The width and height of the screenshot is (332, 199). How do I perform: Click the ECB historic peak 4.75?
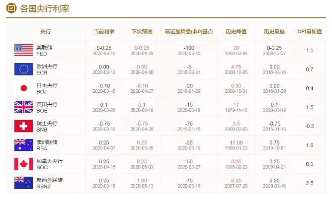coord(236,67)
